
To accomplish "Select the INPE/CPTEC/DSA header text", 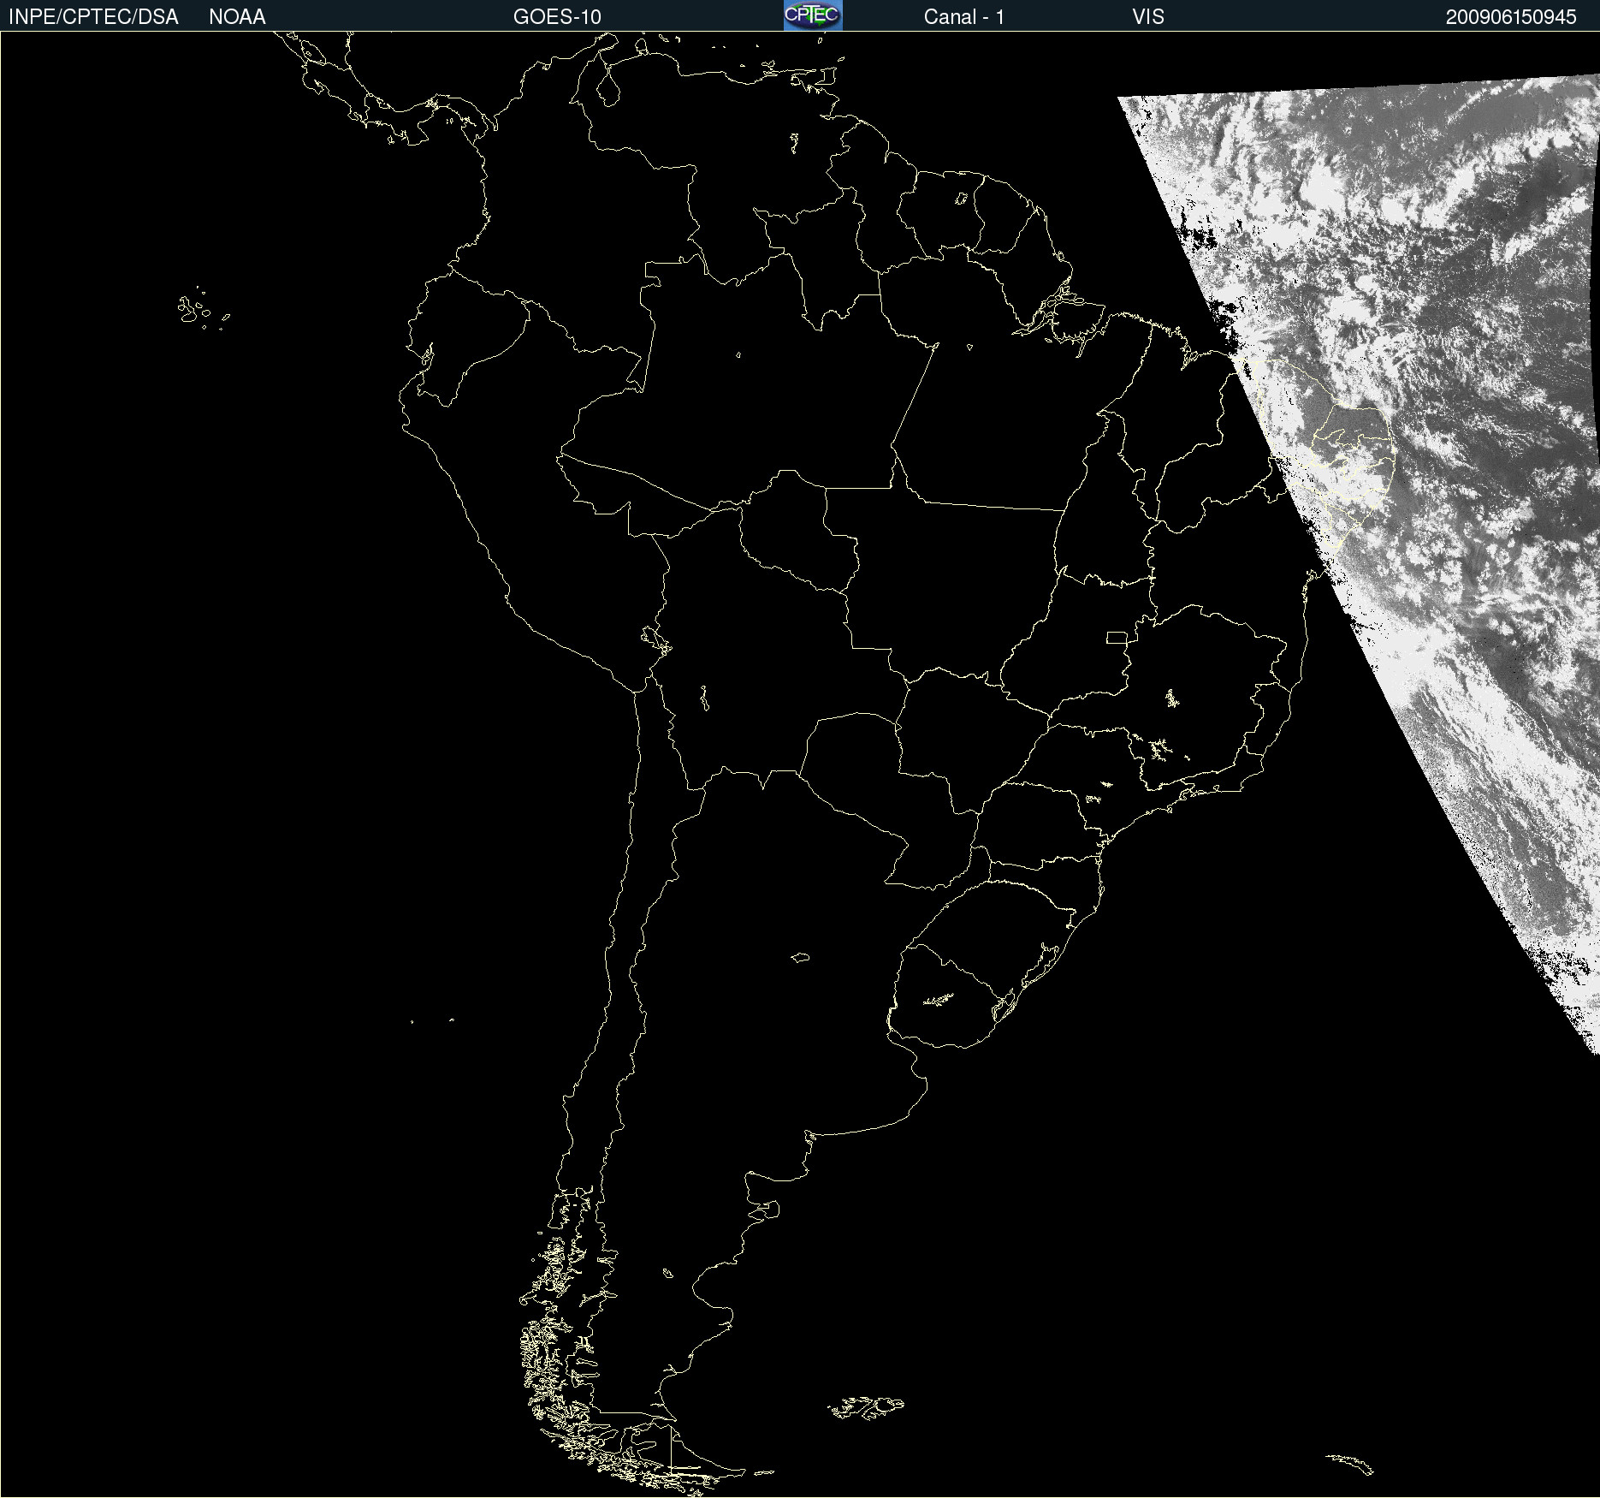I will [x=93, y=17].
